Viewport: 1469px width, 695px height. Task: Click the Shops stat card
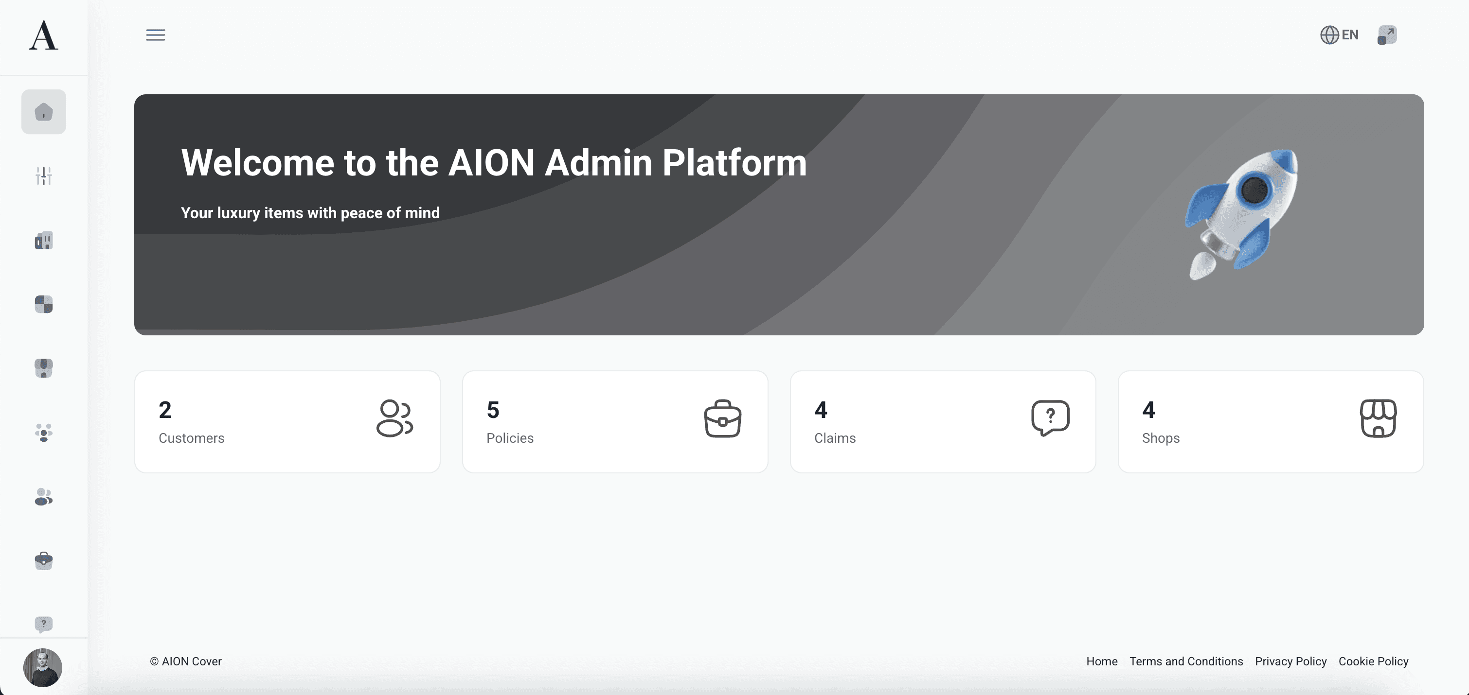(1271, 422)
